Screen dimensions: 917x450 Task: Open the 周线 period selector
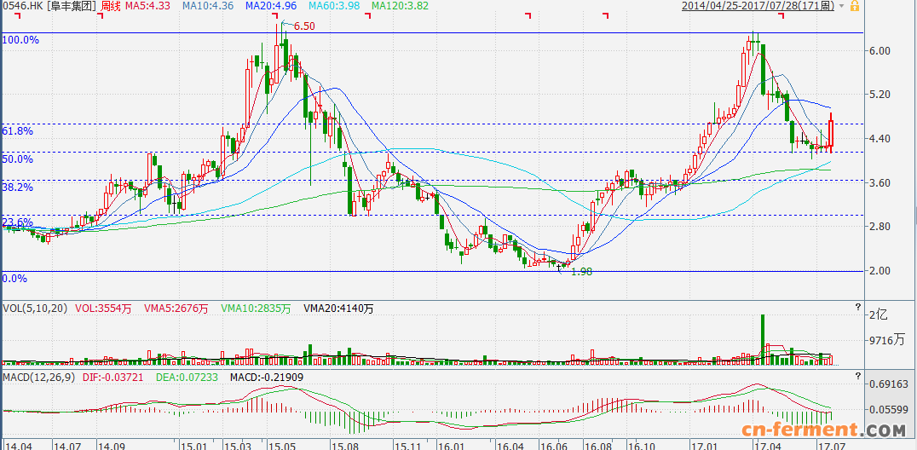[110, 6]
